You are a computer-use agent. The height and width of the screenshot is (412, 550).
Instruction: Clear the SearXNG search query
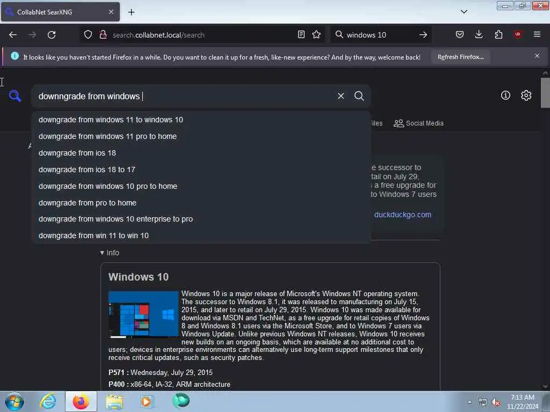(x=341, y=96)
